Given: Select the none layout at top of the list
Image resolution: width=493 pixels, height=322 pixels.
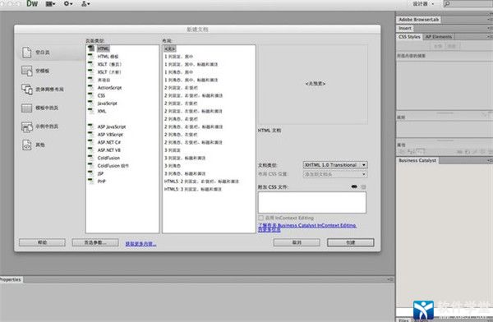Looking at the screenshot, I should pos(170,48).
